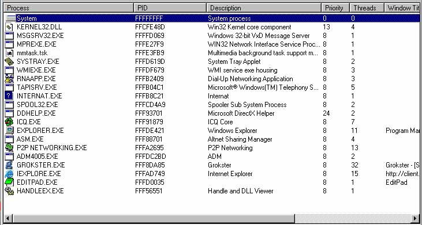Sort list by Threads column header
The width and height of the screenshot is (422, 225).
367,8
